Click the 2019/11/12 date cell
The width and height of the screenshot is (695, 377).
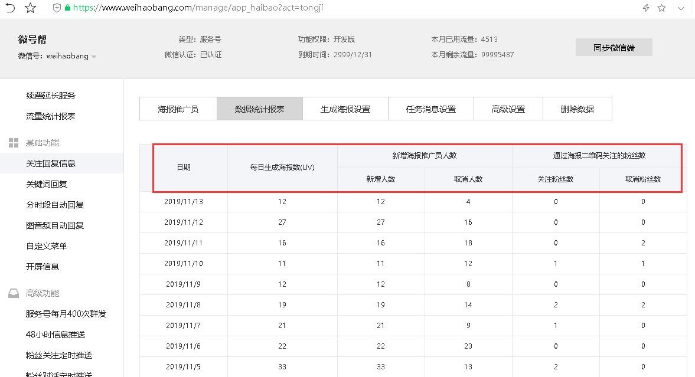click(184, 222)
